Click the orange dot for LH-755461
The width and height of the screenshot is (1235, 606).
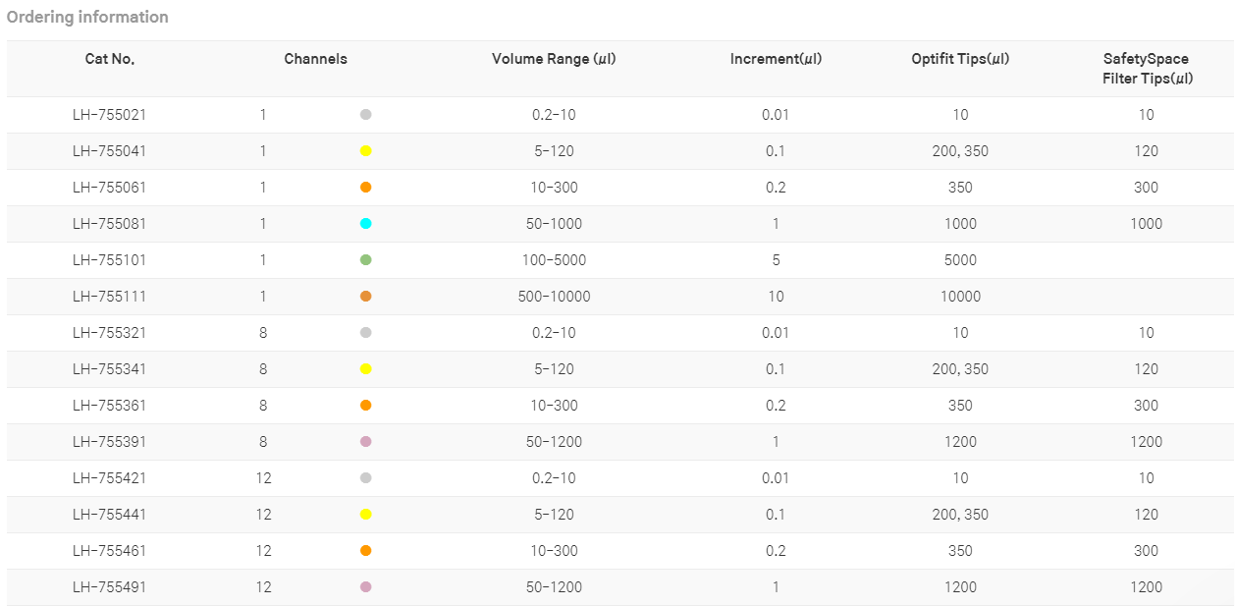click(365, 551)
